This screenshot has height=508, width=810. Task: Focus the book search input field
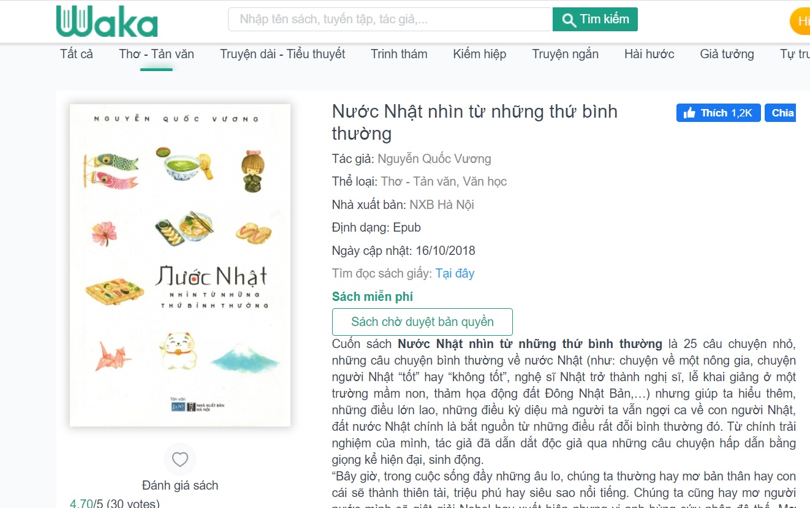click(390, 19)
